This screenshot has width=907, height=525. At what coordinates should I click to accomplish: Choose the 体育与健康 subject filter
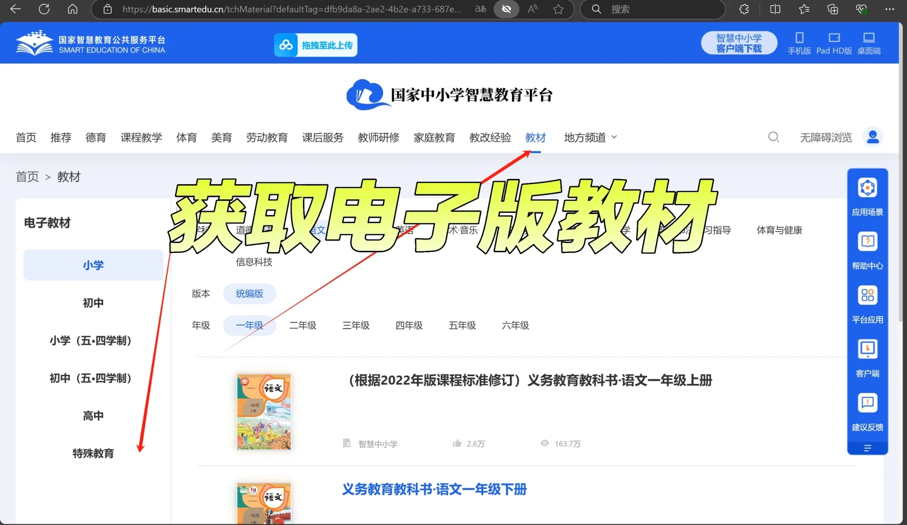tap(780, 230)
